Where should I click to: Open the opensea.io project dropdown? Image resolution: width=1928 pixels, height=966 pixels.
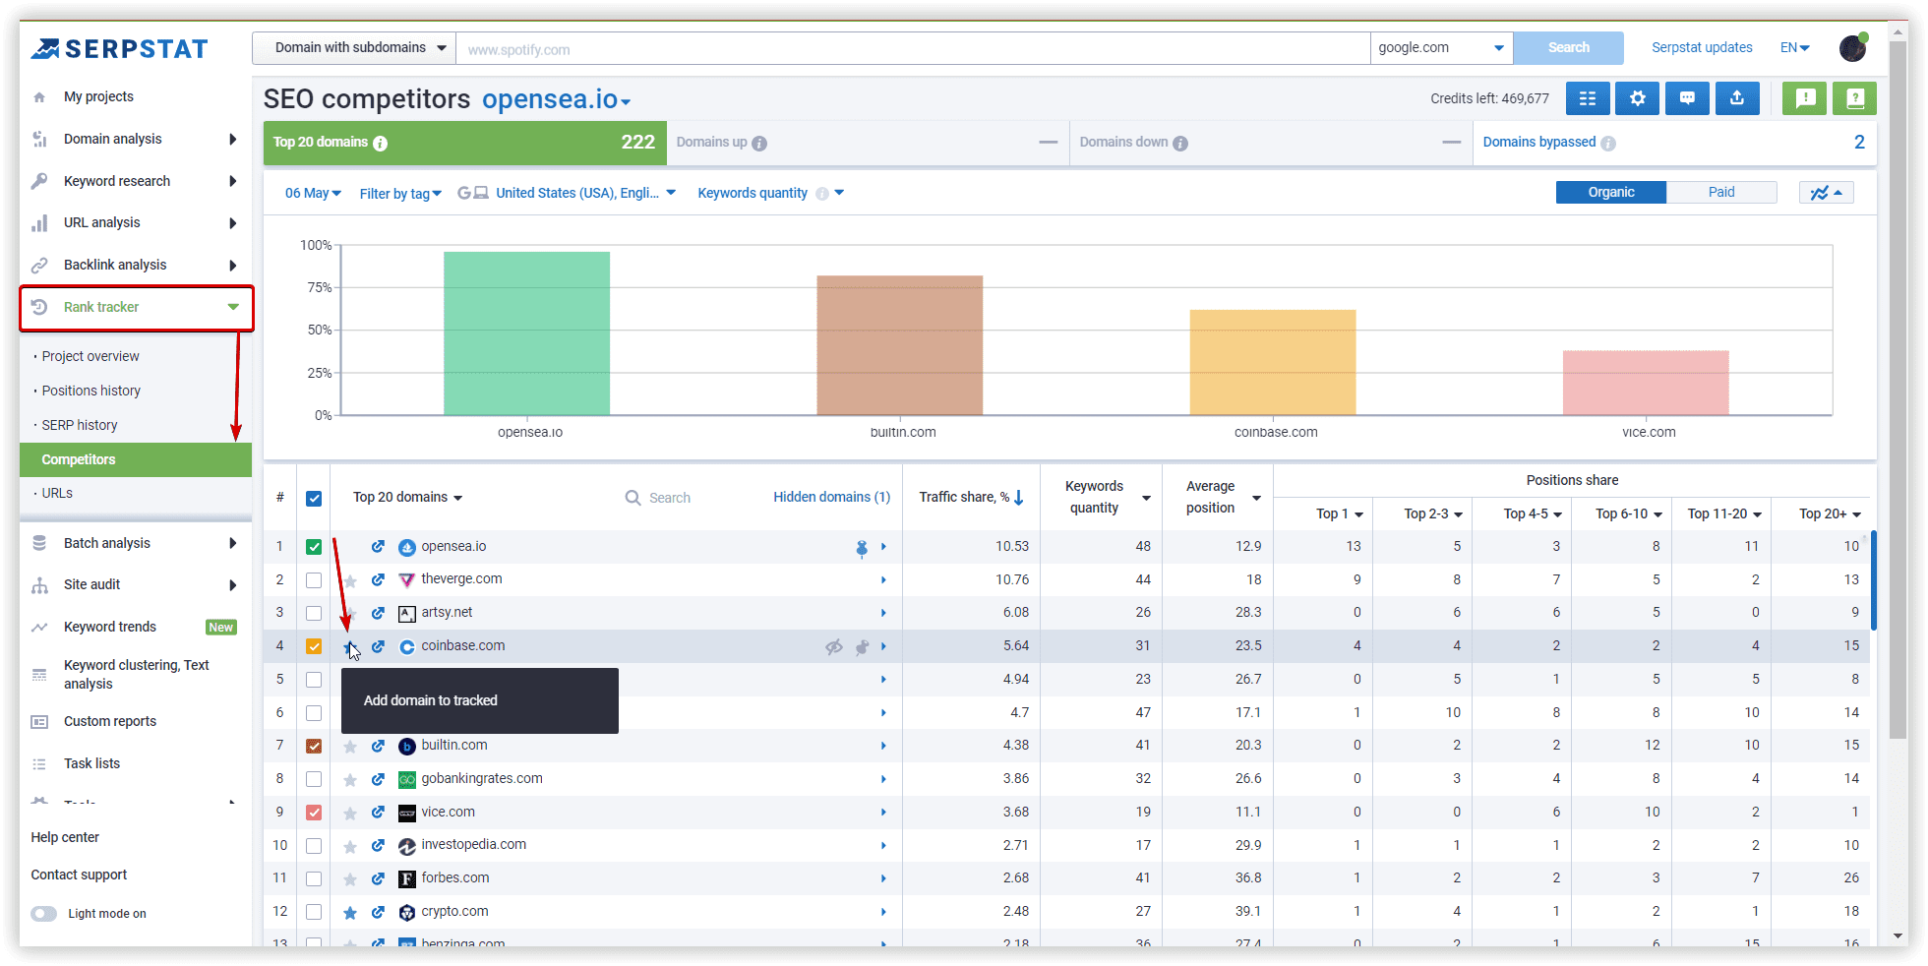pyautogui.click(x=556, y=99)
